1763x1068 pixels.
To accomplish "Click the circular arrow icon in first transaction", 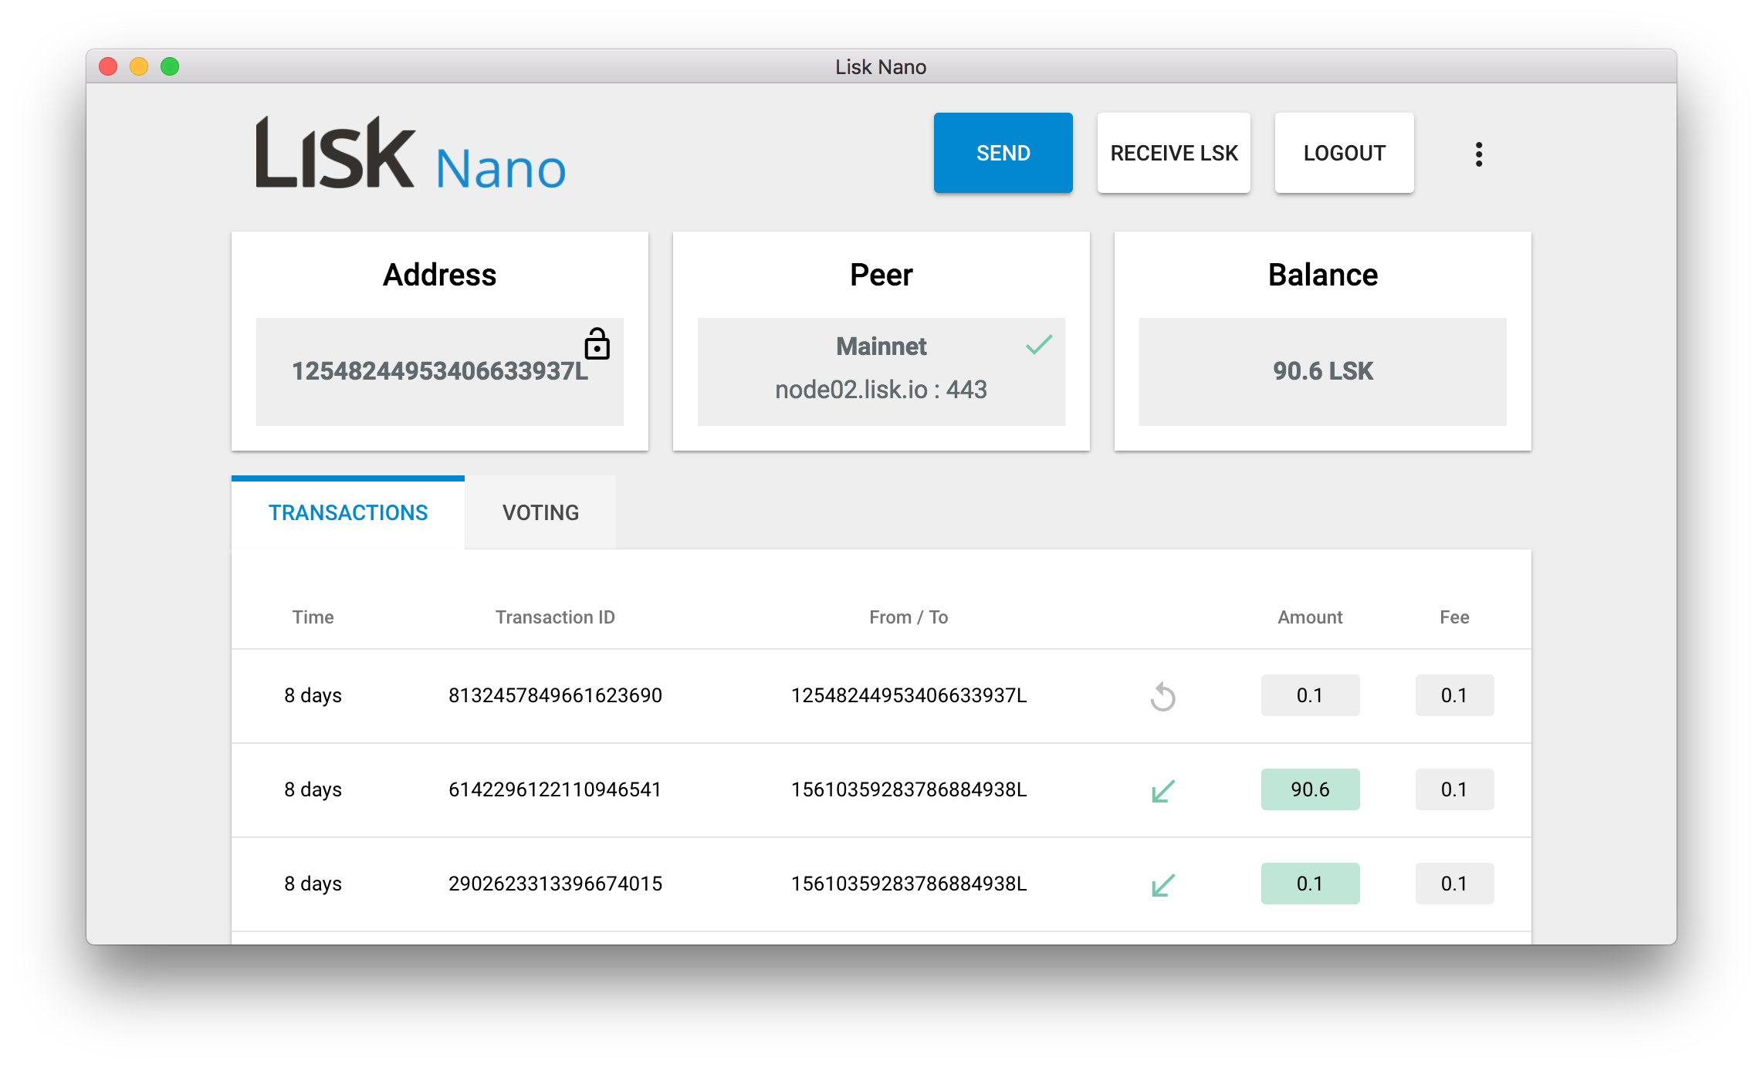I will point(1162,696).
